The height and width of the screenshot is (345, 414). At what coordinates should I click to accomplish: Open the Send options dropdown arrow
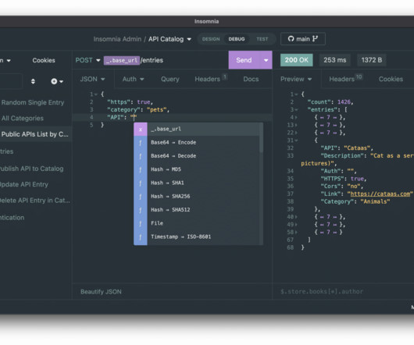pyautogui.click(x=266, y=60)
